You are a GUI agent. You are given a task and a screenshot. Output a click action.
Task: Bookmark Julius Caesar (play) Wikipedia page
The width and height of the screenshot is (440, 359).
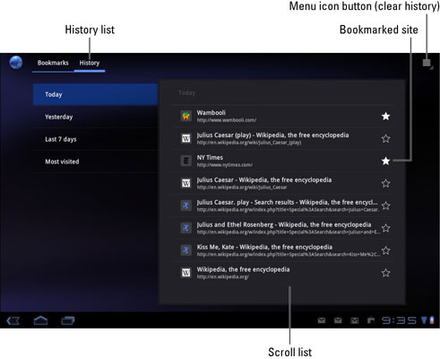click(386, 138)
